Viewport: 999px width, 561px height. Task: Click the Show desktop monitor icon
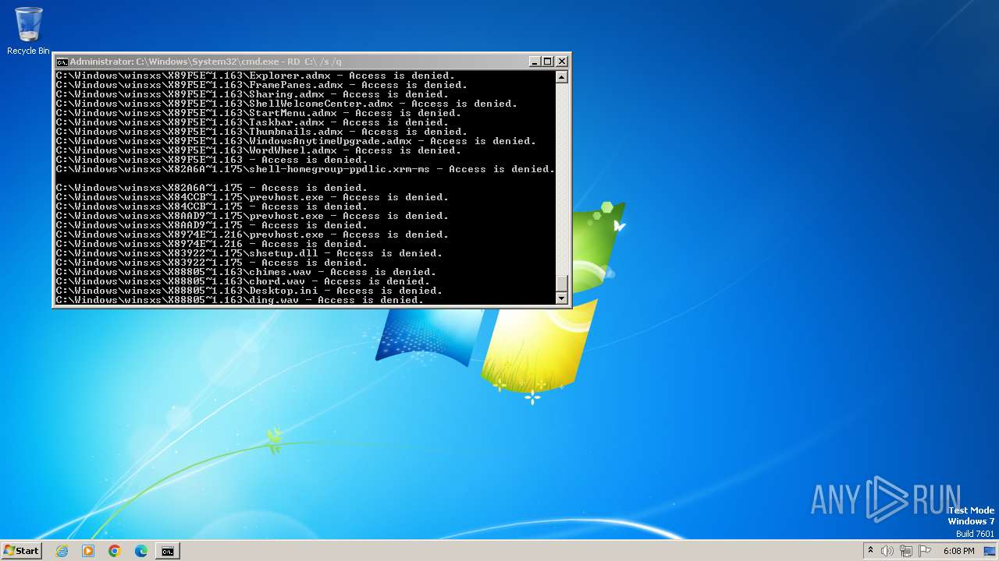pos(990,551)
